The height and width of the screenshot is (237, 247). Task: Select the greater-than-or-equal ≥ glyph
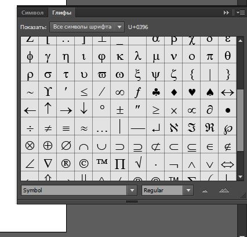pyautogui.click(x=156, y=109)
